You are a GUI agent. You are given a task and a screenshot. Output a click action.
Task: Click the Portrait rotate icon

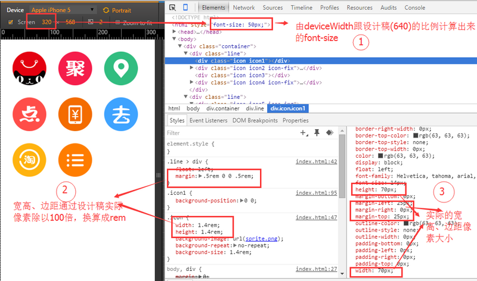pos(106,10)
